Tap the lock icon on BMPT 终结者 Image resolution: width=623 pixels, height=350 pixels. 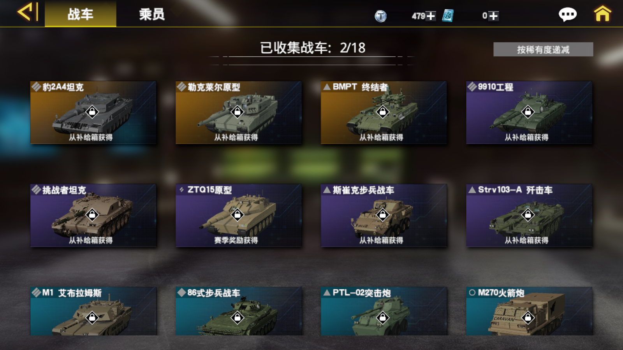click(x=383, y=112)
